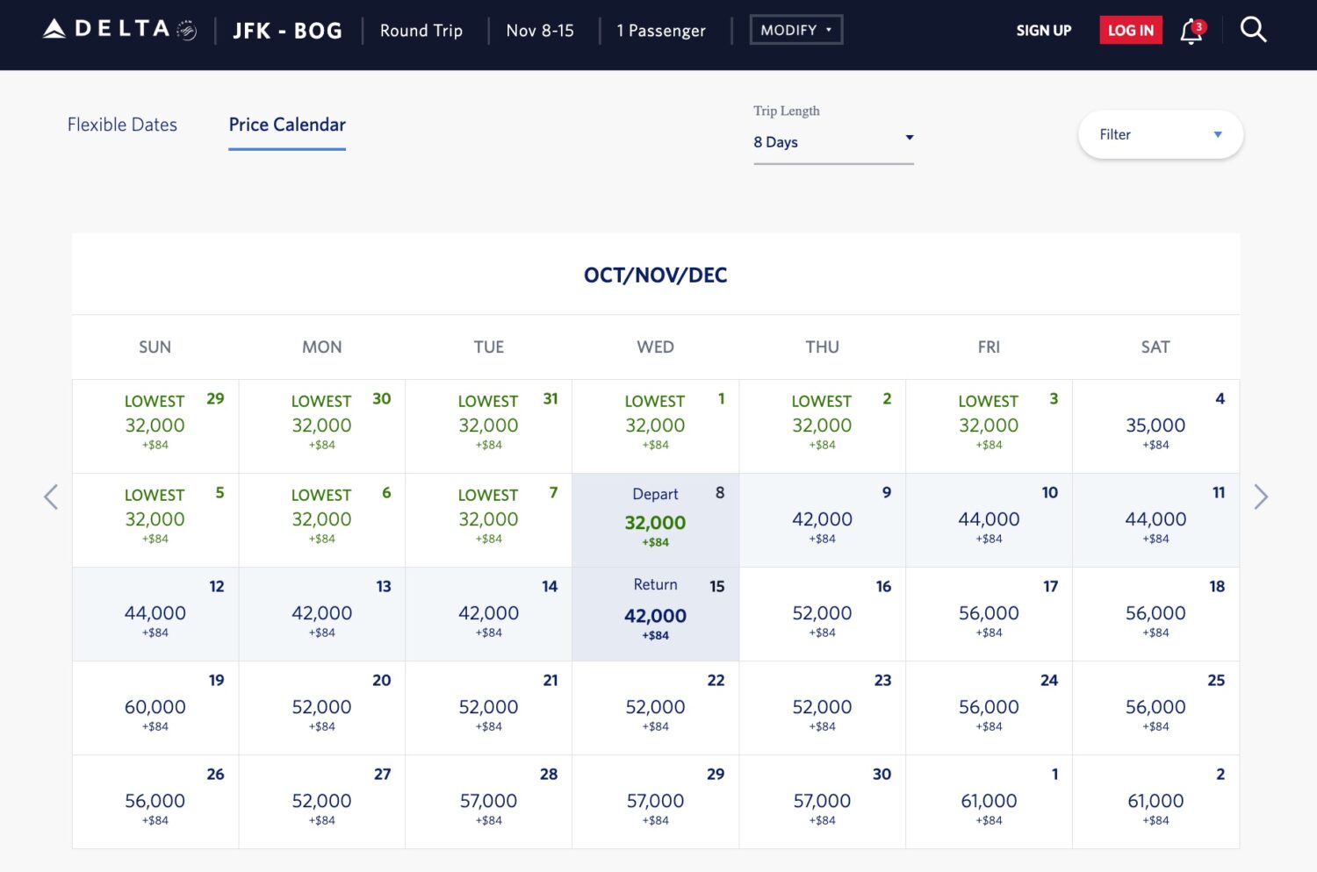Pick the 52,000 fare on Nov 22
This screenshot has width=1317, height=872.
click(x=655, y=707)
